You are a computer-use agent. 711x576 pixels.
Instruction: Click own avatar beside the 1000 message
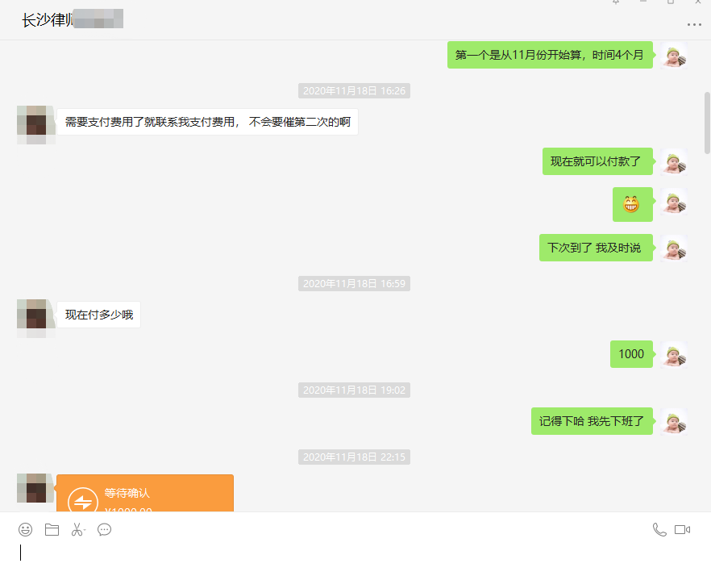coord(674,354)
